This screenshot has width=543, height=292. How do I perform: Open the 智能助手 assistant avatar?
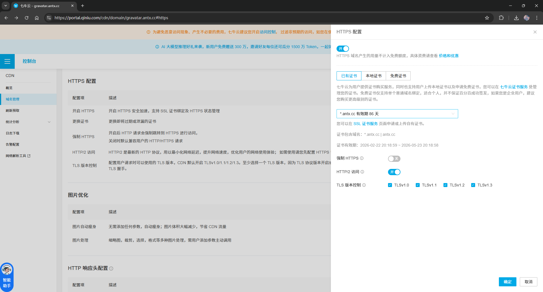coord(7,270)
